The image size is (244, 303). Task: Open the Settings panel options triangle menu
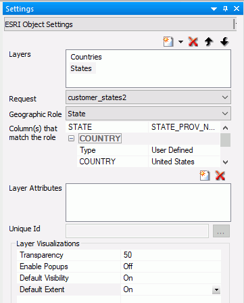click(x=214, y=9)
